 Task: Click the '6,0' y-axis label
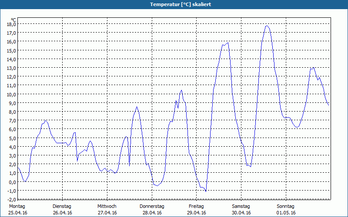(x=13, y=129)
